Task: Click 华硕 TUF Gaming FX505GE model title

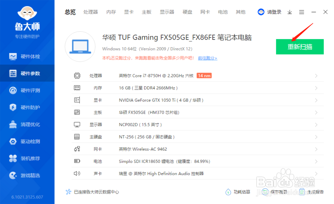Action: tap(177, 37)
